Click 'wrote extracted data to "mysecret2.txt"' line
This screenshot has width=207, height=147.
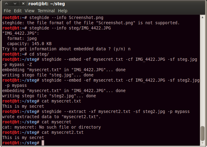pyautogui.click(x=56, y=117)
